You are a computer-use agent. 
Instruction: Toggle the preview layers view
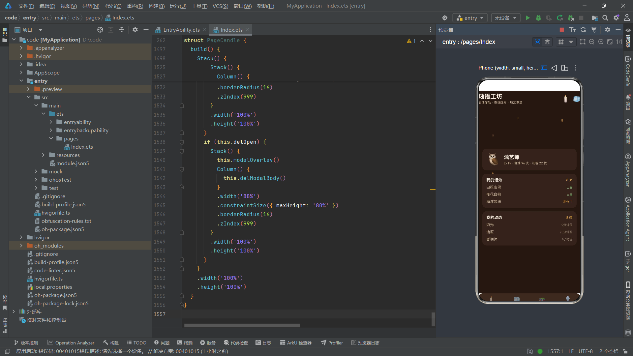[x=547, y=42]
